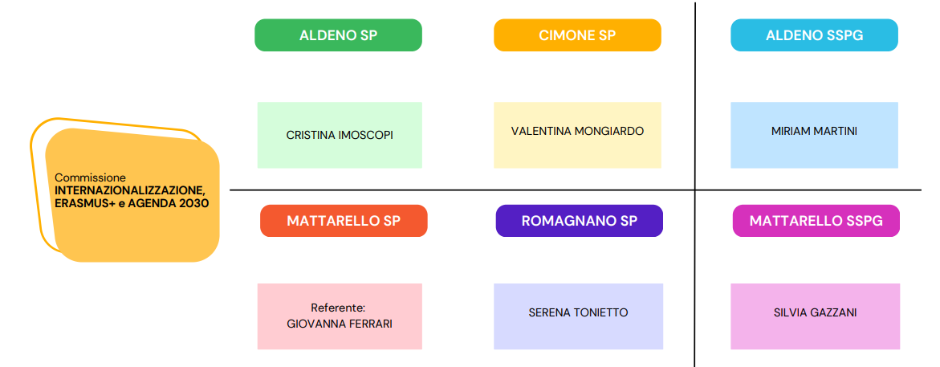Select the VALENTINA MONGIARDO name box
This screenshot has width=940, height=367.
(577, 135)
